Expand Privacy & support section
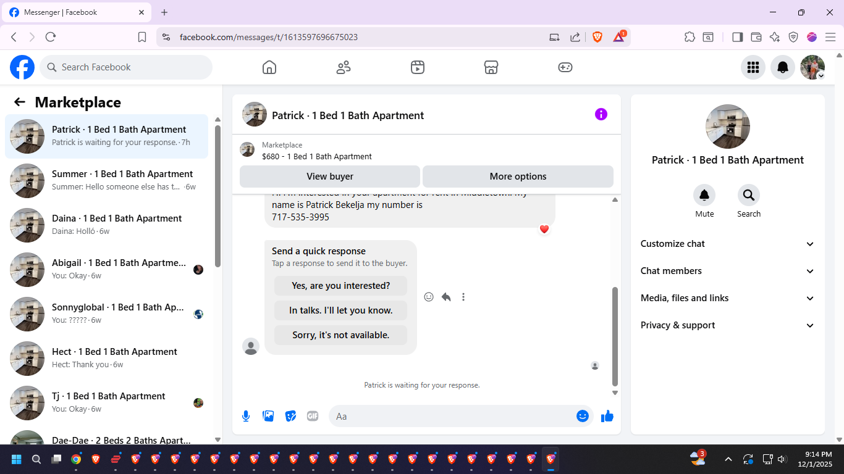The width and height of the screenshot is (844, 474). coord(728,325)
